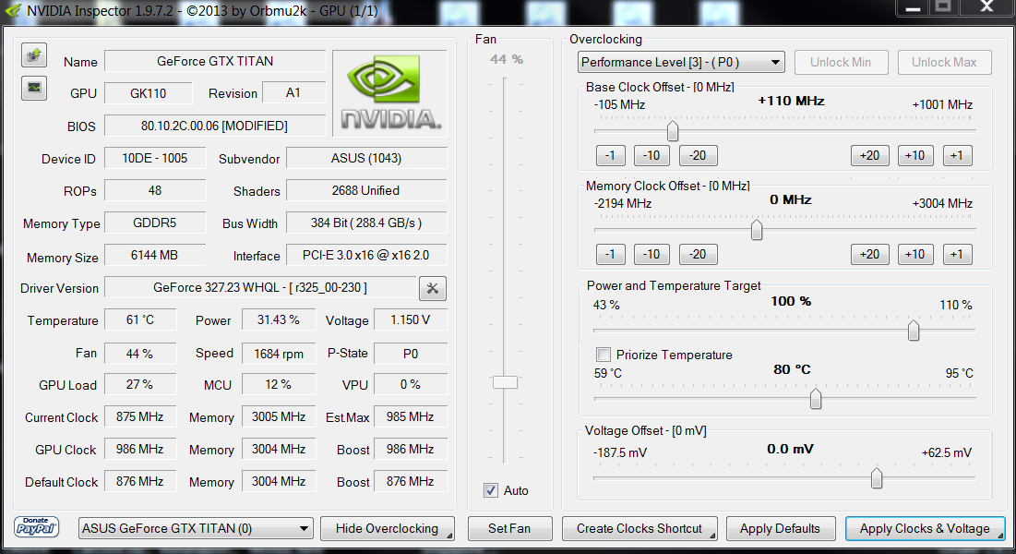Click the Base Clock Offset +1 button
Screen dimensions: 1016x554
coord(957,155)
